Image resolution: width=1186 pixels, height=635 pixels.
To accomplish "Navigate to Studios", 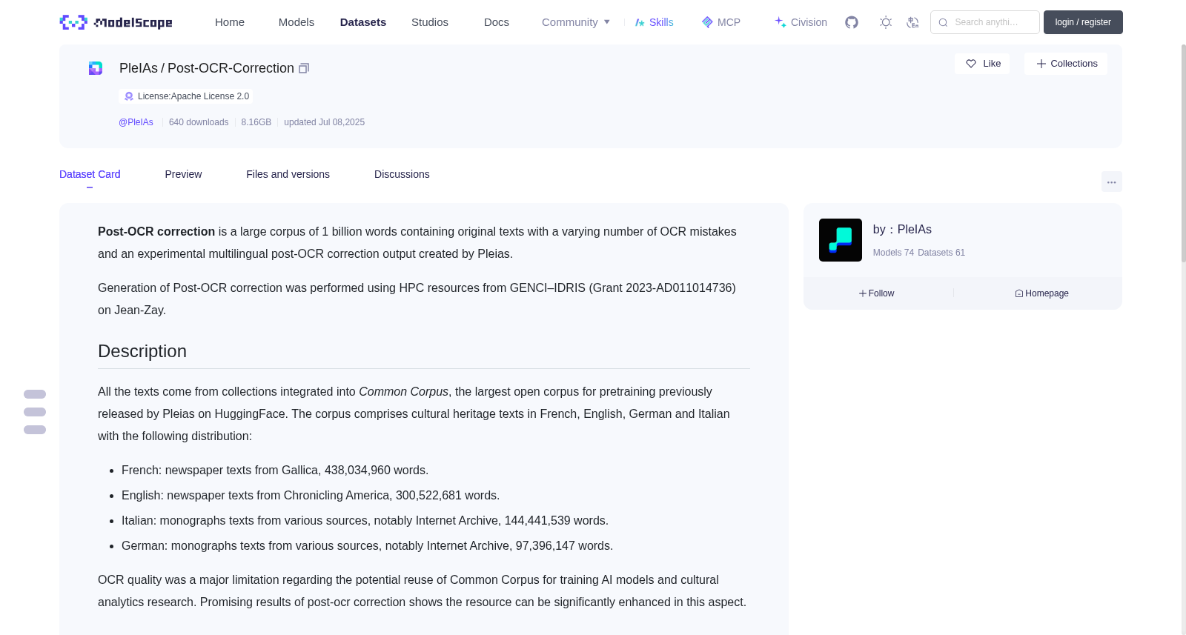I will tap(430, 22).
